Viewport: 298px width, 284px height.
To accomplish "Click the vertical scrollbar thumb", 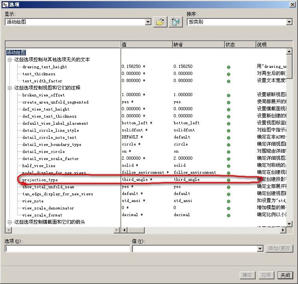I will point(289,66).
